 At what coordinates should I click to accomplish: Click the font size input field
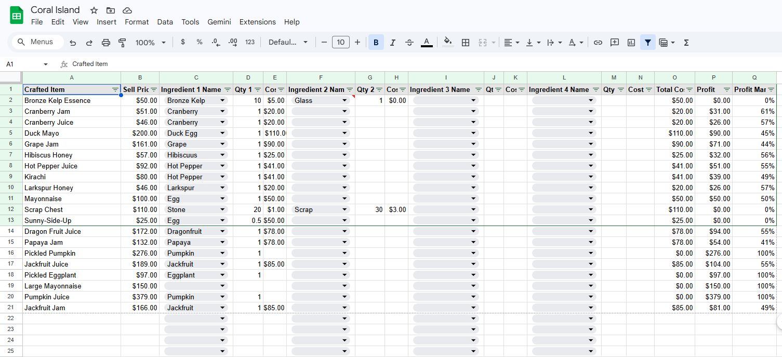(x=340, y=43)
